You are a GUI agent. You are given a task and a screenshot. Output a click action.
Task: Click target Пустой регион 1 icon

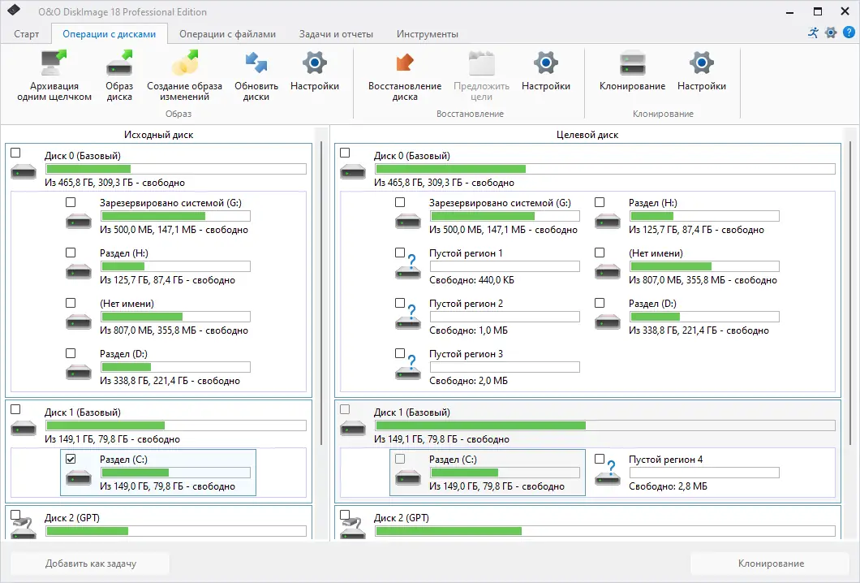[x=408, y=267]
